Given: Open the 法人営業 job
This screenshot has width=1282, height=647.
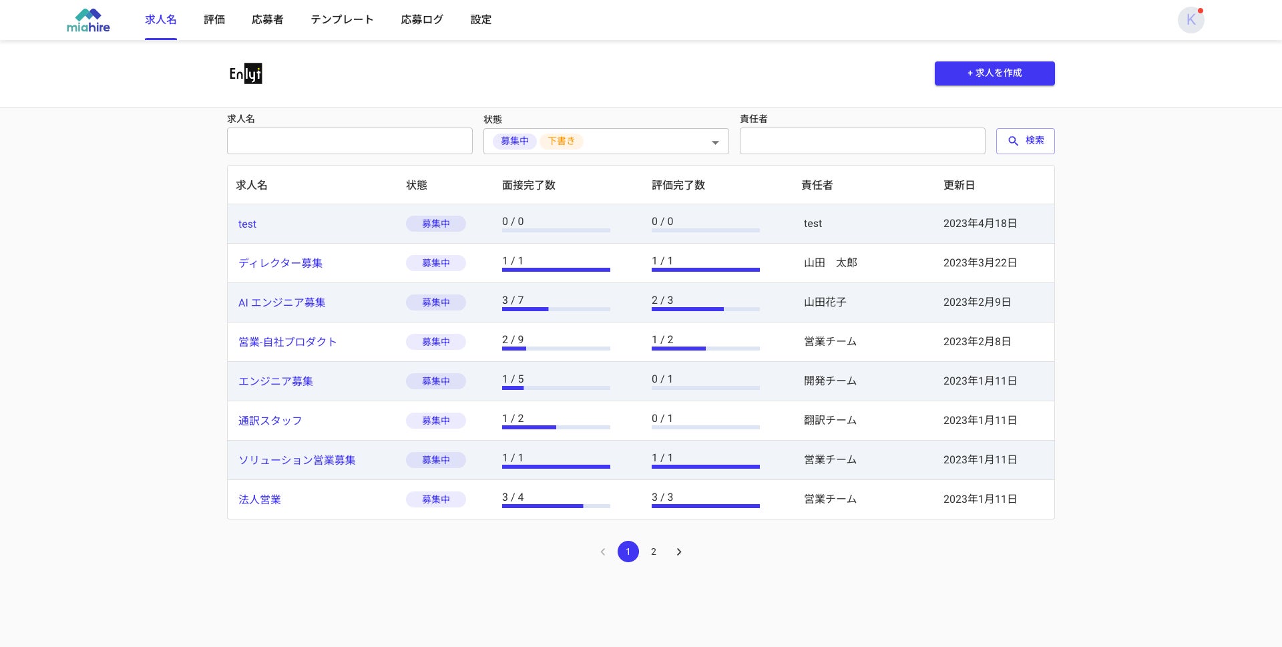Looking at the screenshot, I should point(260,499).
